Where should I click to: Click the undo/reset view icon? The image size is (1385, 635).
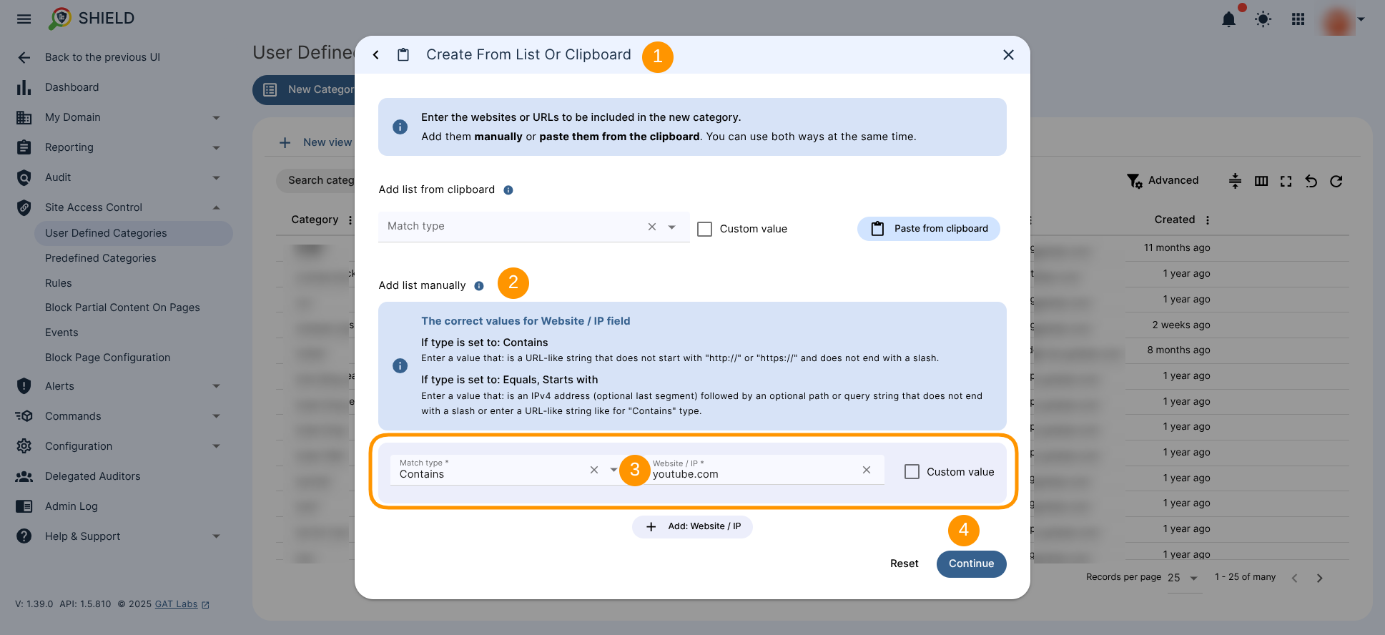[x=1311, y=182]
